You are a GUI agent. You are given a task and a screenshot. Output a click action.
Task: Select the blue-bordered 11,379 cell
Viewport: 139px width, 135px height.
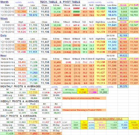[123, 87]
